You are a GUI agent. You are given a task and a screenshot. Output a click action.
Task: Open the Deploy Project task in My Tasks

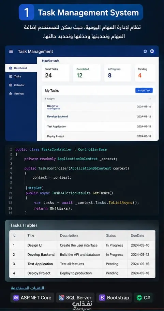99,136
